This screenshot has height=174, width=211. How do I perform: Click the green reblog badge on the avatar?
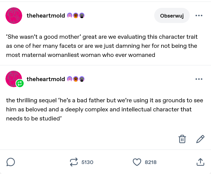[20, 84]
